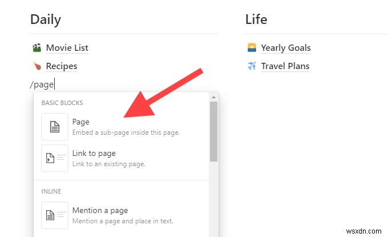The image size is (388, 237).
Task: Select the Page option title in the menu
Action: pos(80,122)
